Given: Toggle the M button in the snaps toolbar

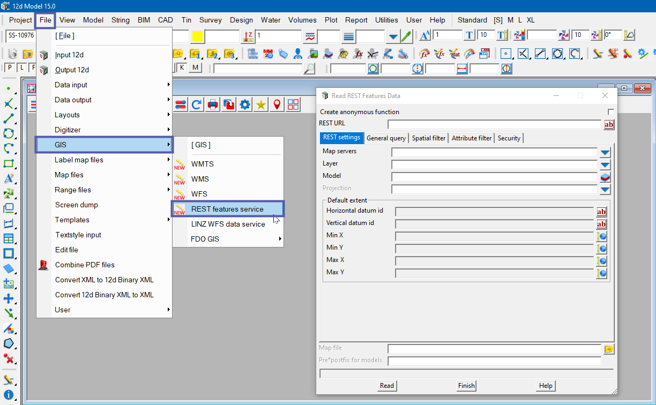Looking at the screenshot, I should click(x=195, y=67).
